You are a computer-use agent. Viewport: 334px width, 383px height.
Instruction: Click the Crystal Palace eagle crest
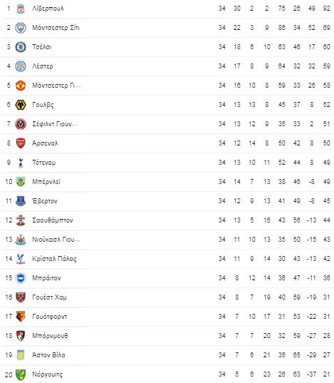(x=21, y=259)
